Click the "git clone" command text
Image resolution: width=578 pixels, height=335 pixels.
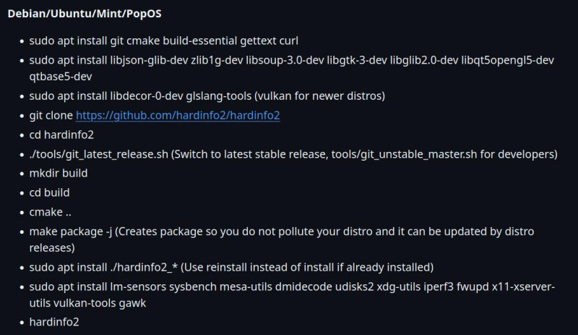tap(51, 115)
